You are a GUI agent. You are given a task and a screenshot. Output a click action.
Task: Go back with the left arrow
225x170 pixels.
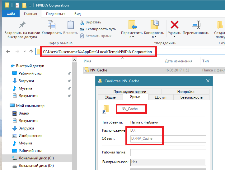(x=8, y=51)
